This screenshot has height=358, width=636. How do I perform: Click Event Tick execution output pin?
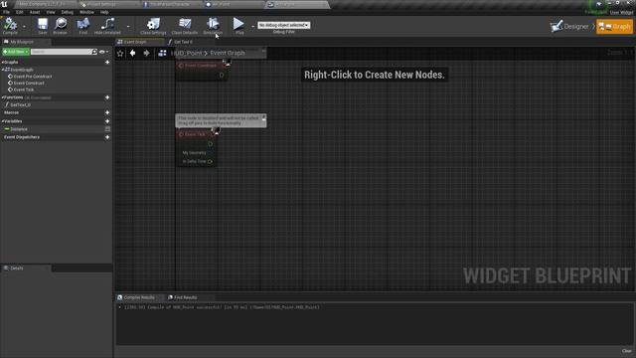pos(210,143)
